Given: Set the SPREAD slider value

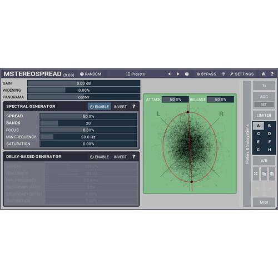Looking at the screenshot, I should (88, 116).
